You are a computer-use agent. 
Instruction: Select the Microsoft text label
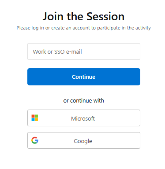coord(83,118)
